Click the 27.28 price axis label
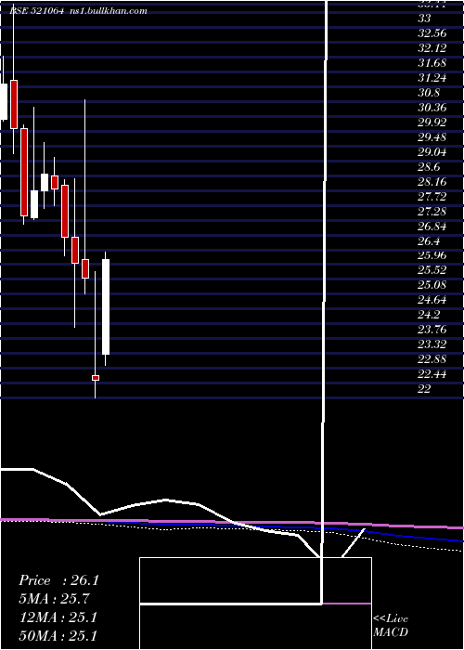Viewport: 464px width, 650px height. pos(432,212)
